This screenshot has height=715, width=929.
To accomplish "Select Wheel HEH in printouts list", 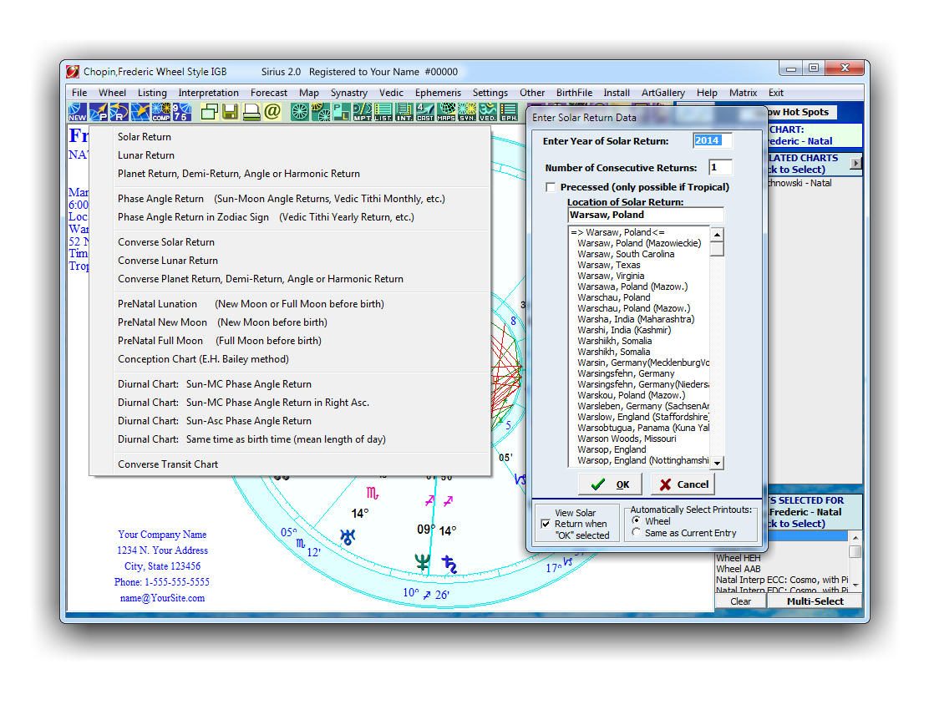I will [x=738, y=558].
